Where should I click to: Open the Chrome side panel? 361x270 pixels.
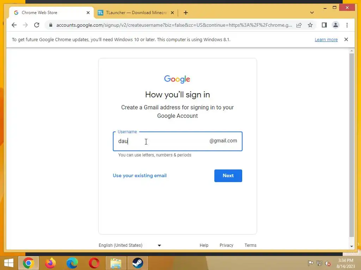click(x=324, y=25)
